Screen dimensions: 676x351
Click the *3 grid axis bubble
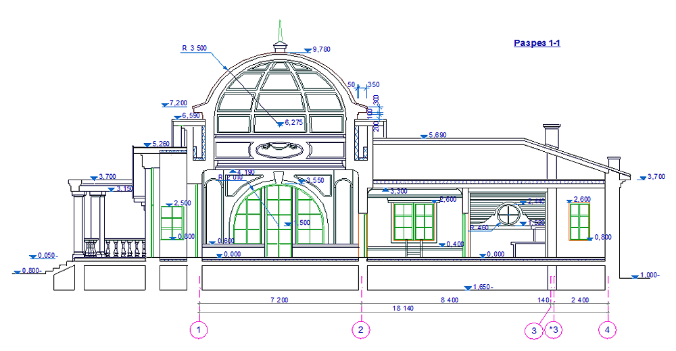[x=554, y=330]
